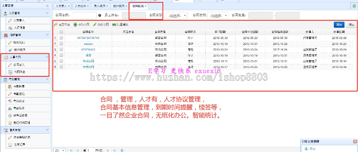The height and width of the screenshot is (152, 358).
Task: Check the checkbox of row 6
Action: [61, 67]
